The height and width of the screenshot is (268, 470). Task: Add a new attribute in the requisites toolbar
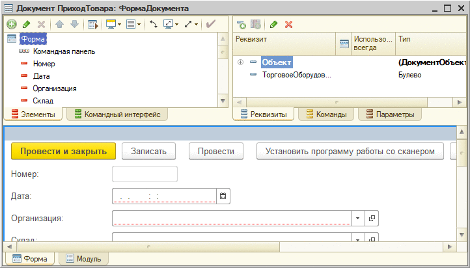coord(242,24)
